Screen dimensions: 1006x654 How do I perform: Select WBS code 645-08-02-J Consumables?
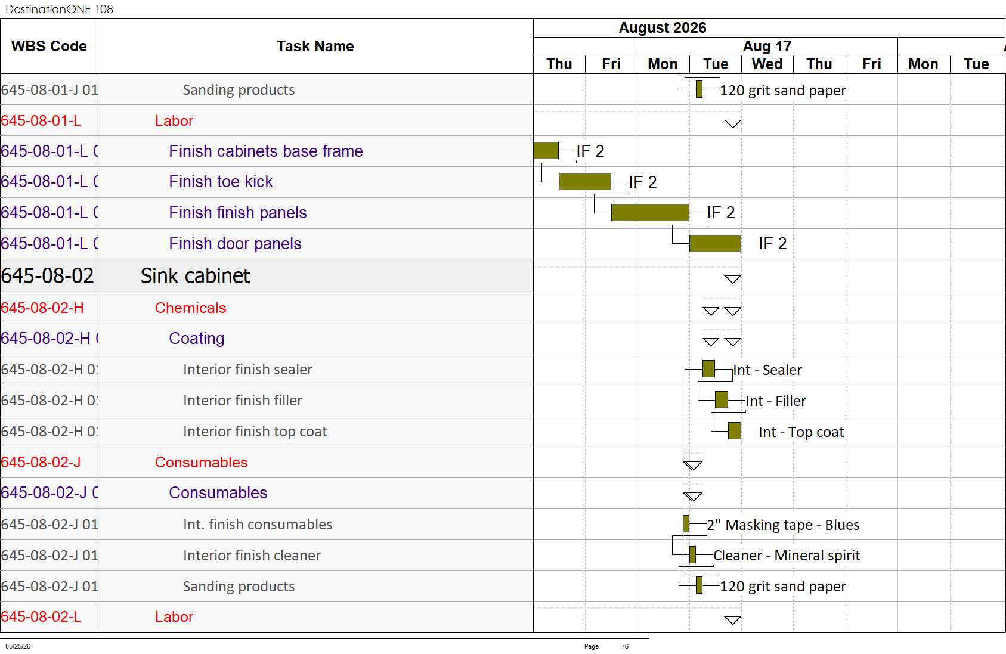pyautogui.click(x=41, y=463)
